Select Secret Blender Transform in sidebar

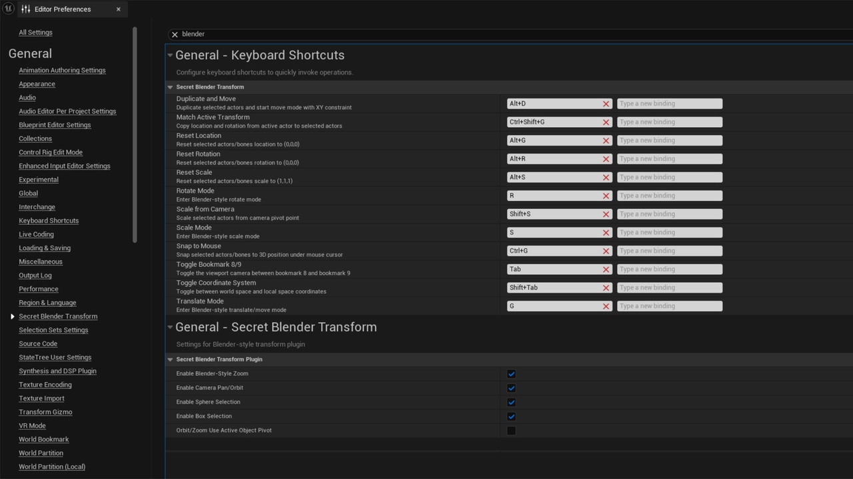point(58,317)
